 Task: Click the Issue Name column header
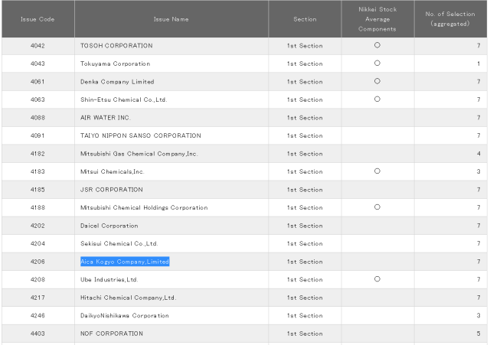171,19
